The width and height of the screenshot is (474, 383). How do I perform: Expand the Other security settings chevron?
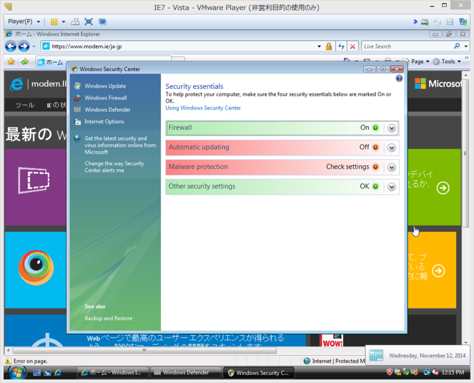click(392, 187)
